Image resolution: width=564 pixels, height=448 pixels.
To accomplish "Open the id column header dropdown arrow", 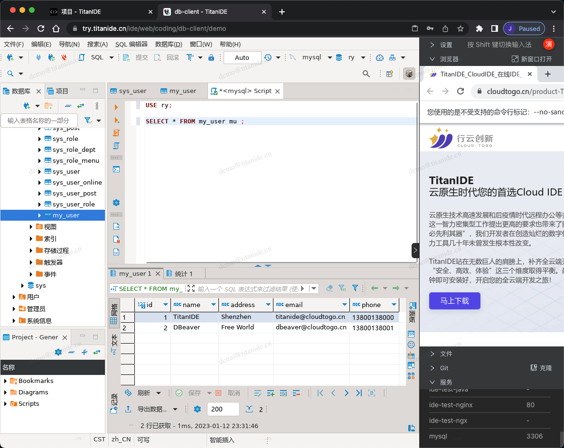I will point(166,305).
